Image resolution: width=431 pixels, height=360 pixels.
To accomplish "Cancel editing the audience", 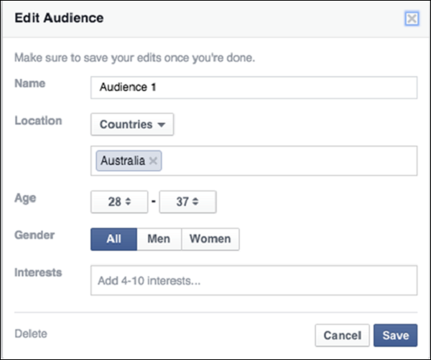I will [342, 335].
